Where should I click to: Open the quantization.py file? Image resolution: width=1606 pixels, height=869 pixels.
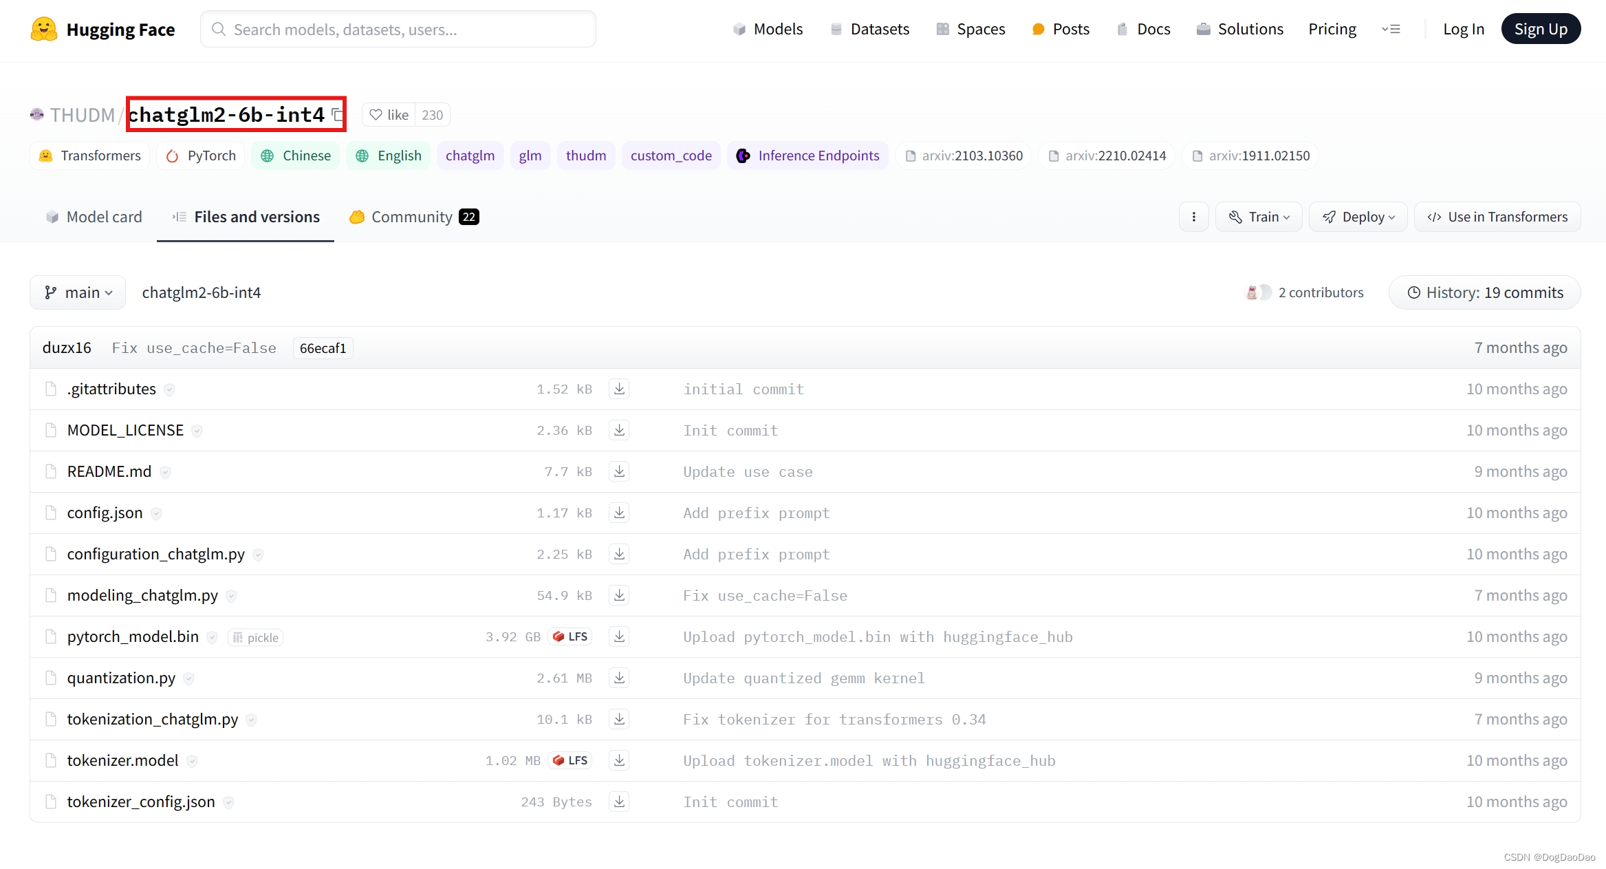click(x=121, y=678)
